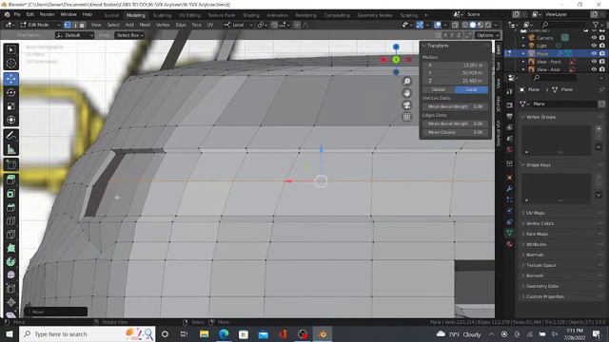Select the Add Cube tool
The image size is (609, 342).
10,164
